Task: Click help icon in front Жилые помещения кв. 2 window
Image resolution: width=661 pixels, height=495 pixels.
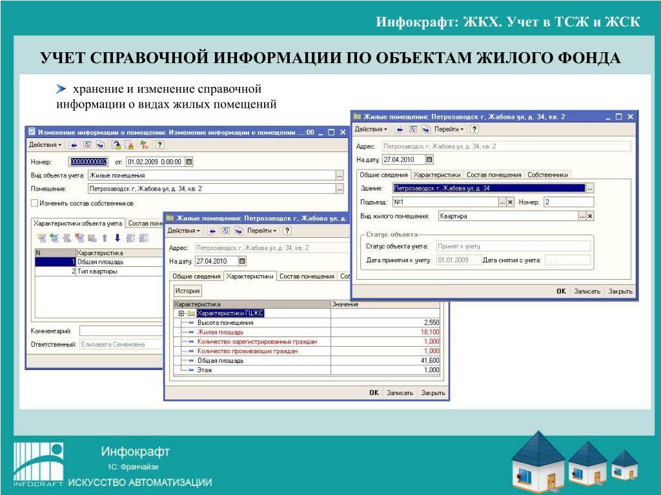Action: 474,129
